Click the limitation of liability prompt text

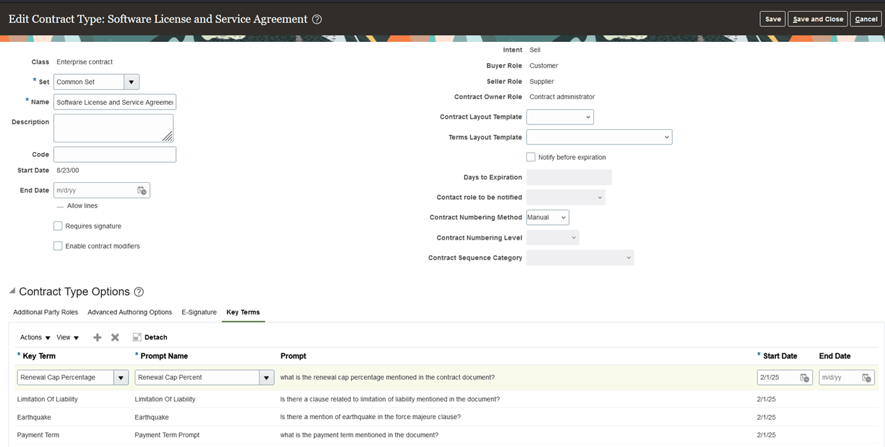389,399
